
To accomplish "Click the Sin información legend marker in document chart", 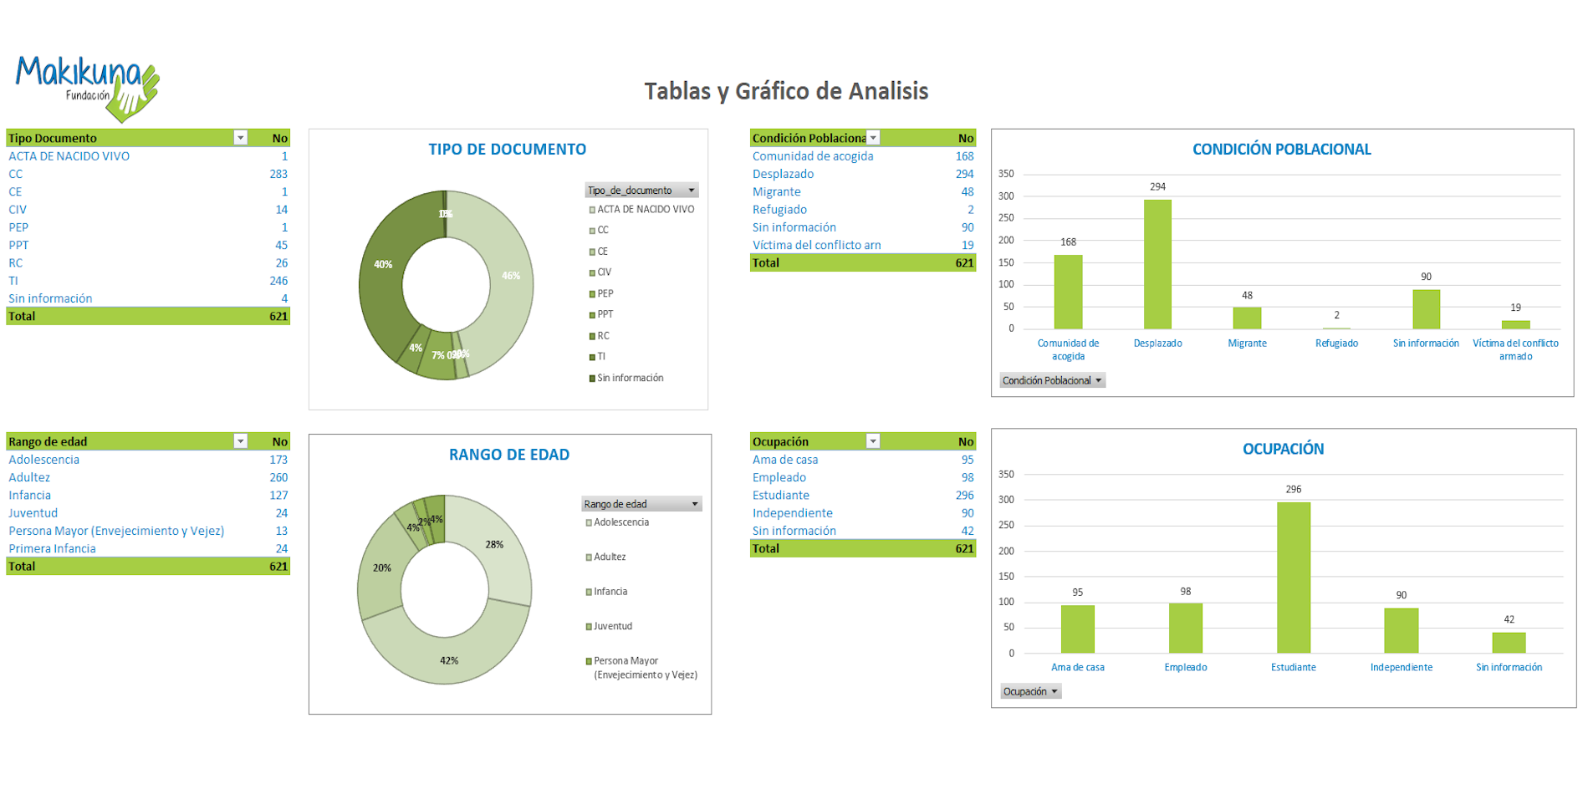I will click(592, 379).
